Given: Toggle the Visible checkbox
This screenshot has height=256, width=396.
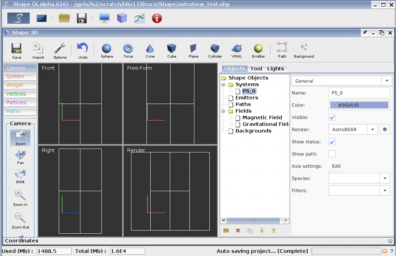Looking at the screenshot, I should point(332,117).
